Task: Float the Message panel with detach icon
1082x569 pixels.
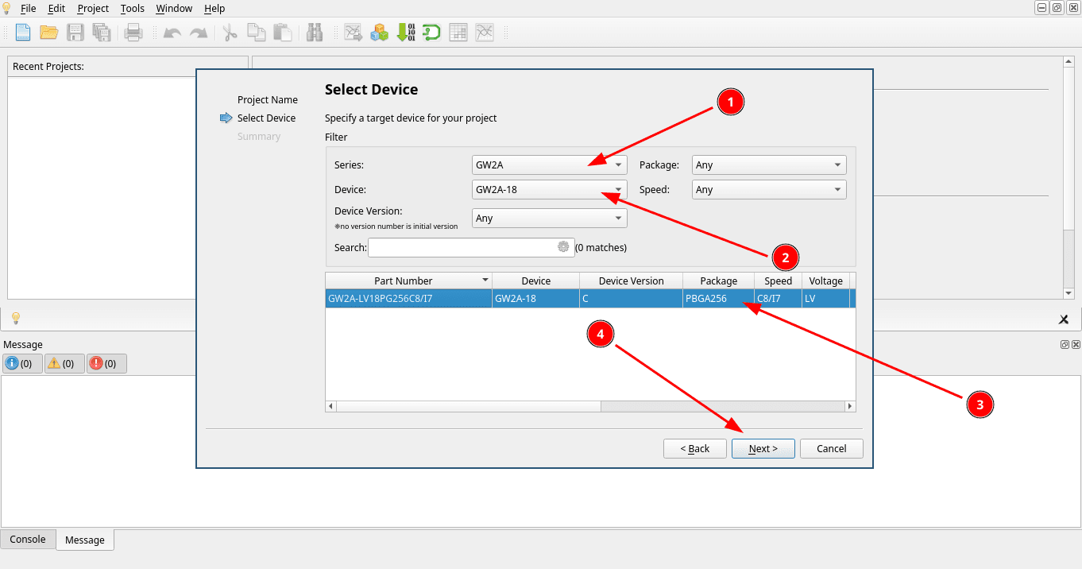Action: pyautogui.click(x=1065, y=344)
